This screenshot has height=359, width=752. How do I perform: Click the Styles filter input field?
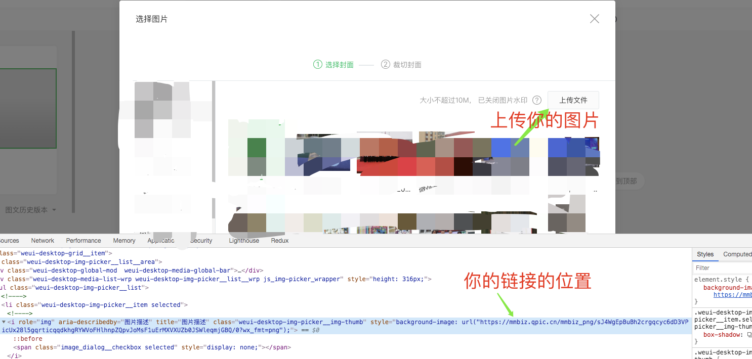click(x=719, y=267)
